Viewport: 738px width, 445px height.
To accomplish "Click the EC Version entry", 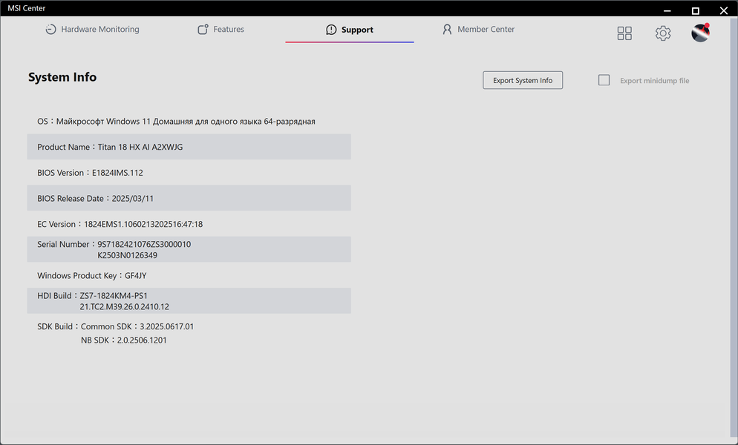I will (120, 224).
